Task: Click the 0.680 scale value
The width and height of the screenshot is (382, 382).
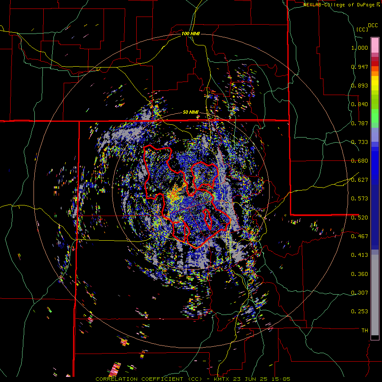Action: pos(360,161)
